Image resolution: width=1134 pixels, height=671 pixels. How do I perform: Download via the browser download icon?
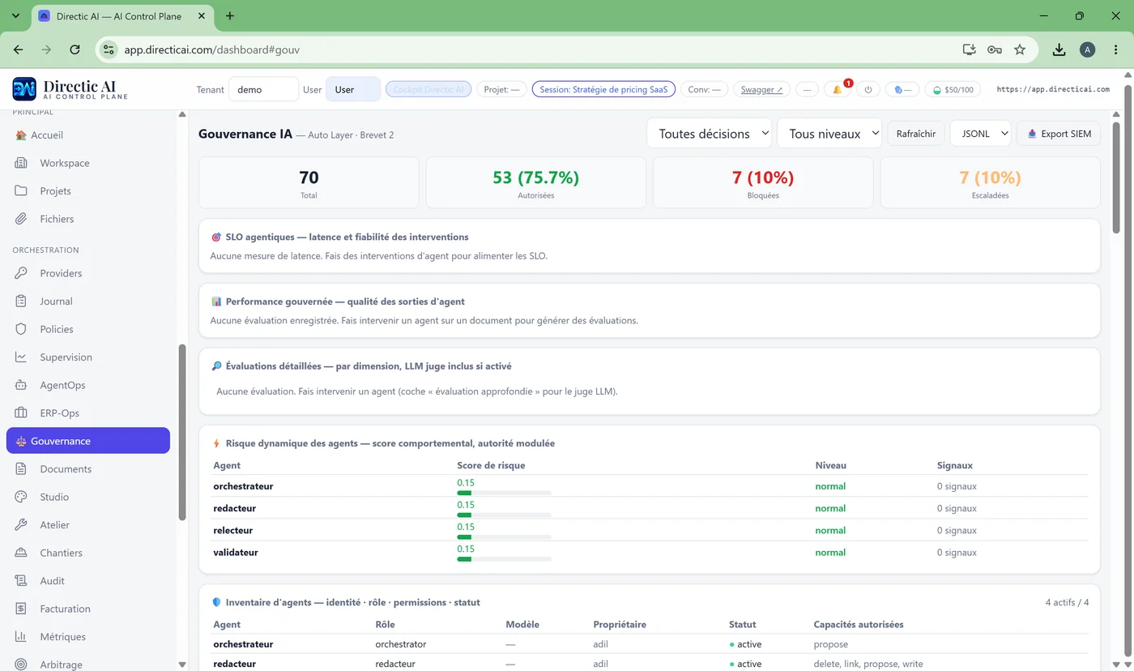pos(1059,49)
